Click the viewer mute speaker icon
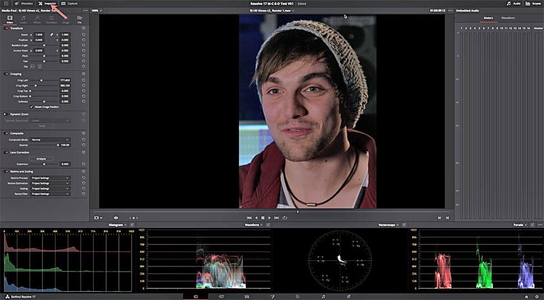Screen dimensions: 544x300 pos(116,217)
